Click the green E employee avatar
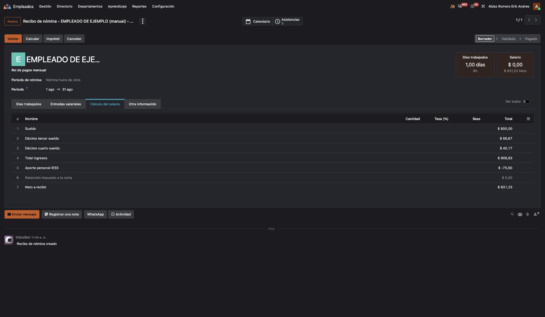This screenshot has height=317, width=545. 18,59
